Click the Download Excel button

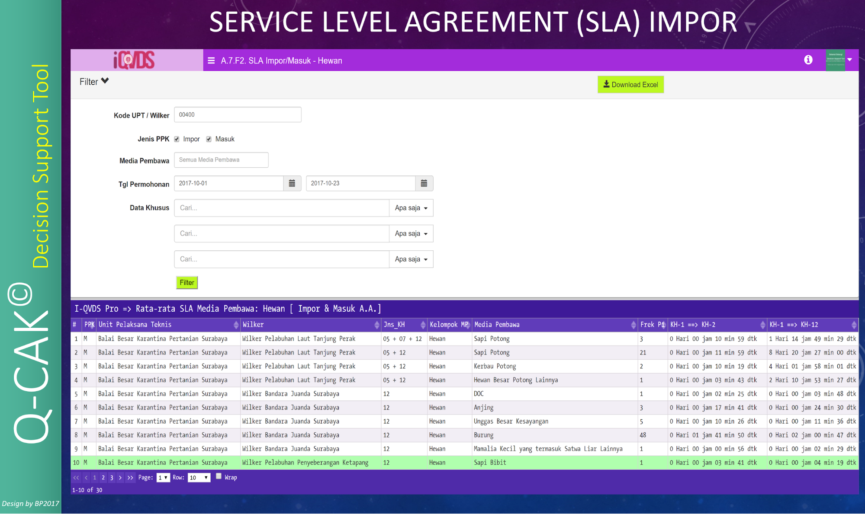point(630,85)
